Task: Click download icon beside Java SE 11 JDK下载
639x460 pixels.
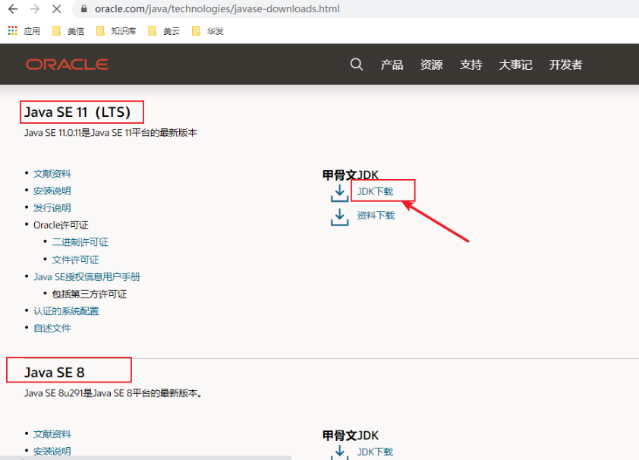Action: click(339, 193)
